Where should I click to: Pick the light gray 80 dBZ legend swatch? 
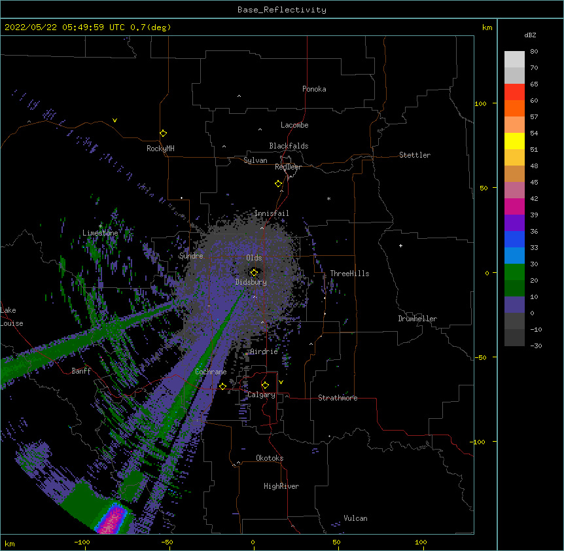click(514, 60)
